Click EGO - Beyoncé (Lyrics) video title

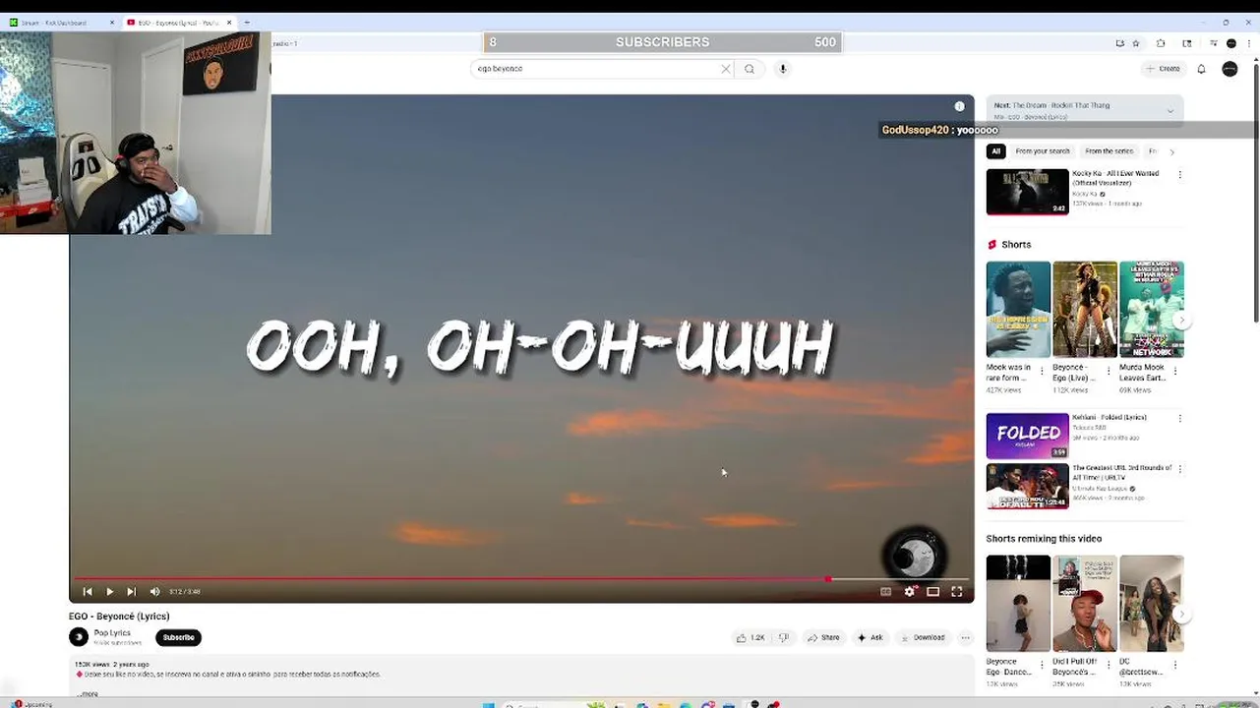pyautogui.click(x=119, y=617)
